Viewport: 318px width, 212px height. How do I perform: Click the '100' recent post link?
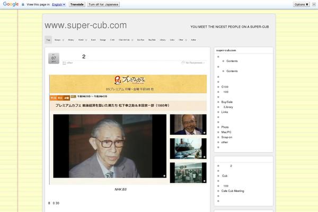226,186
